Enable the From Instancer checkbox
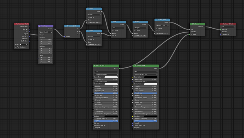This screenshot has height=138, width=244. coord(16,47)
